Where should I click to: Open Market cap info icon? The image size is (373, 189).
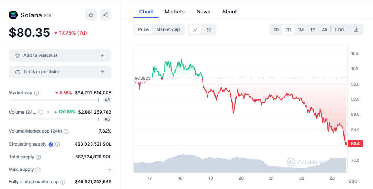tap(36, 93)
